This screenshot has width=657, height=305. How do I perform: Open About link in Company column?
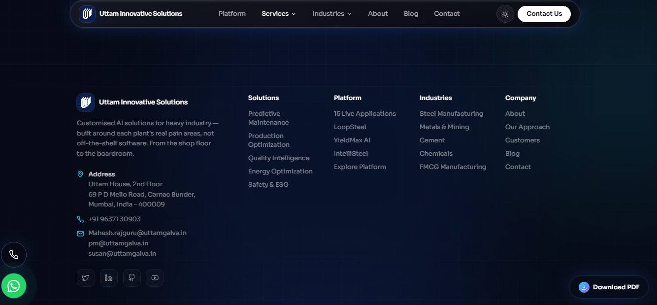[x=515, y=114]
